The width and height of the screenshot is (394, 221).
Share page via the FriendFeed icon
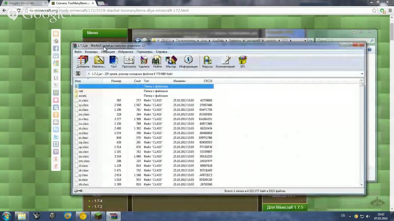56,56
